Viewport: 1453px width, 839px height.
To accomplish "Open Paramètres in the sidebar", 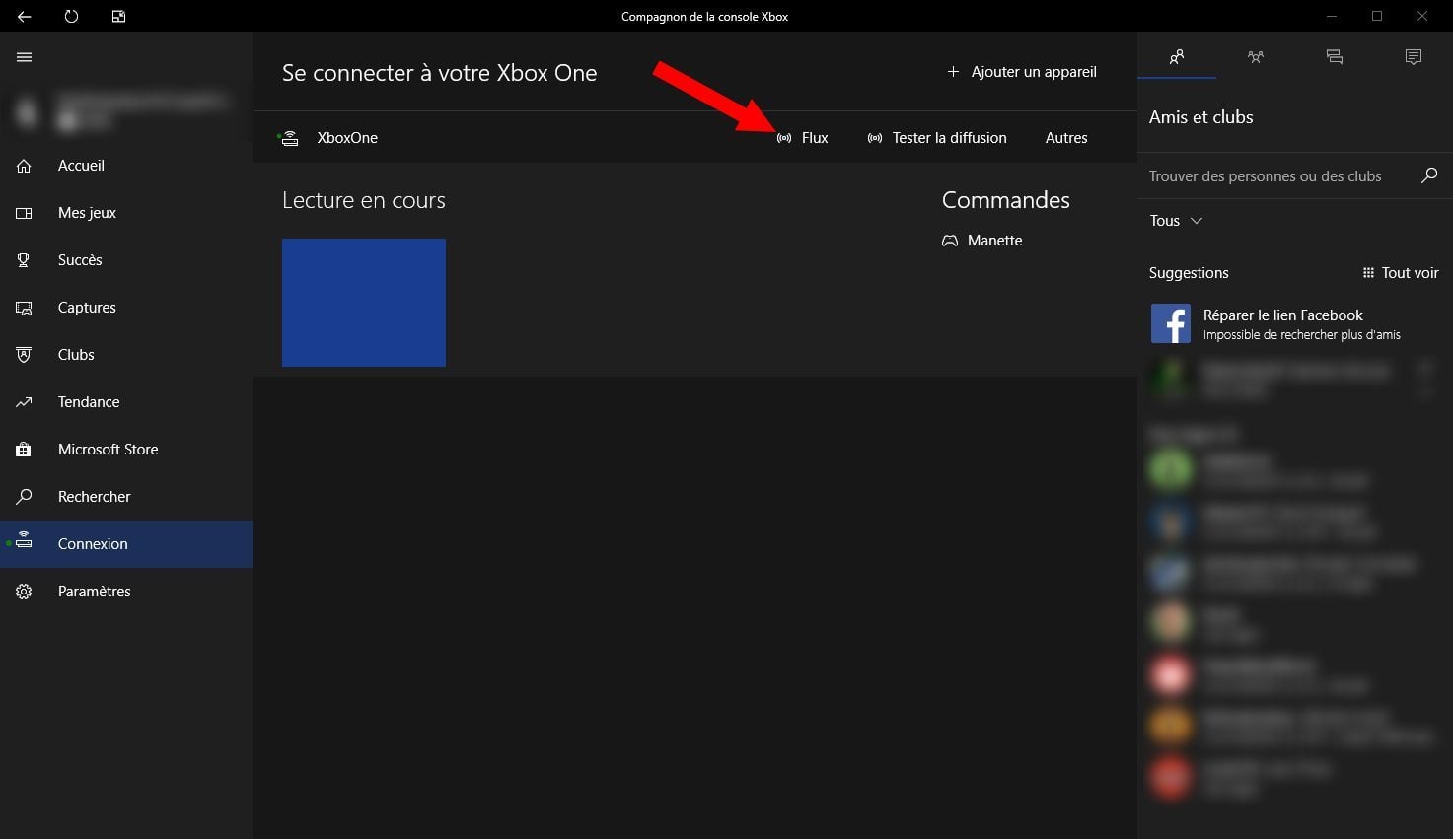I will point(94,592).
